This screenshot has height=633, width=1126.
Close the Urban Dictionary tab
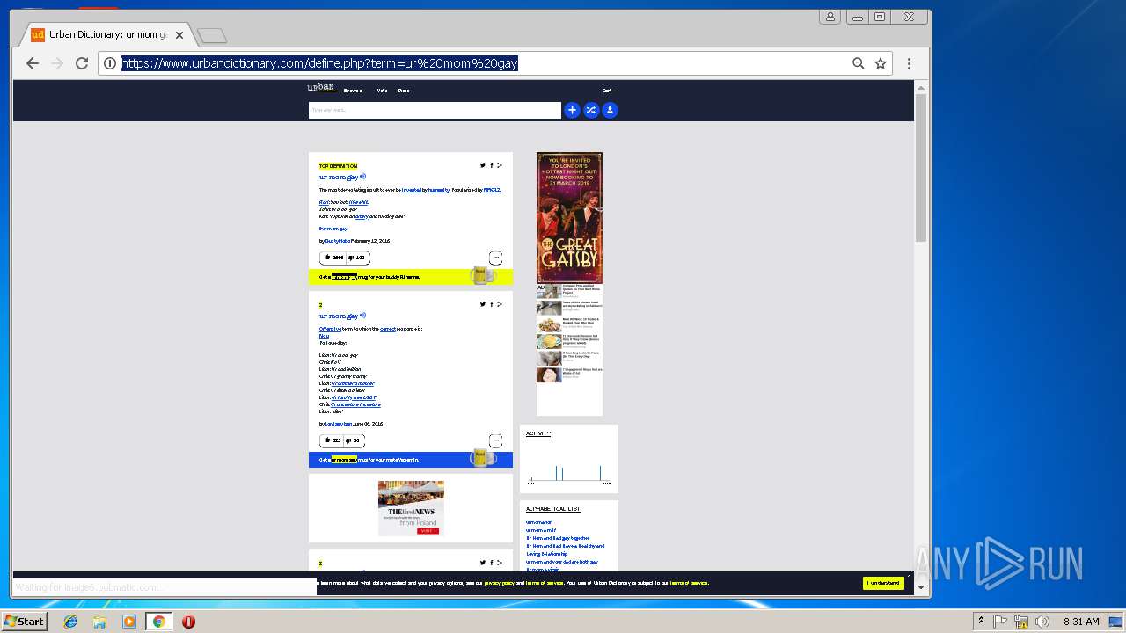tap(179, 35)
